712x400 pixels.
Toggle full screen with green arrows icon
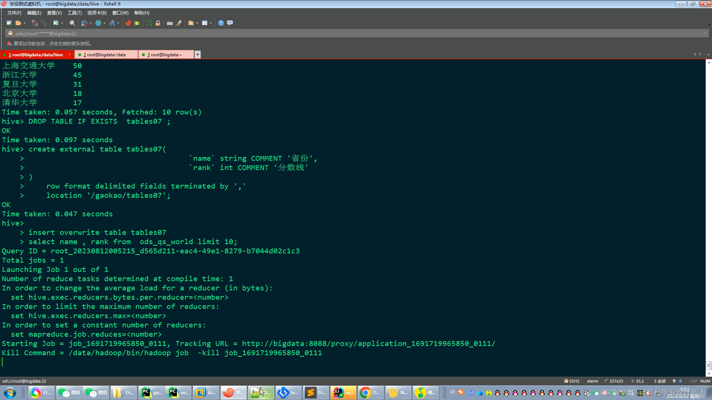pyautogui.click(x=149, y=23)
